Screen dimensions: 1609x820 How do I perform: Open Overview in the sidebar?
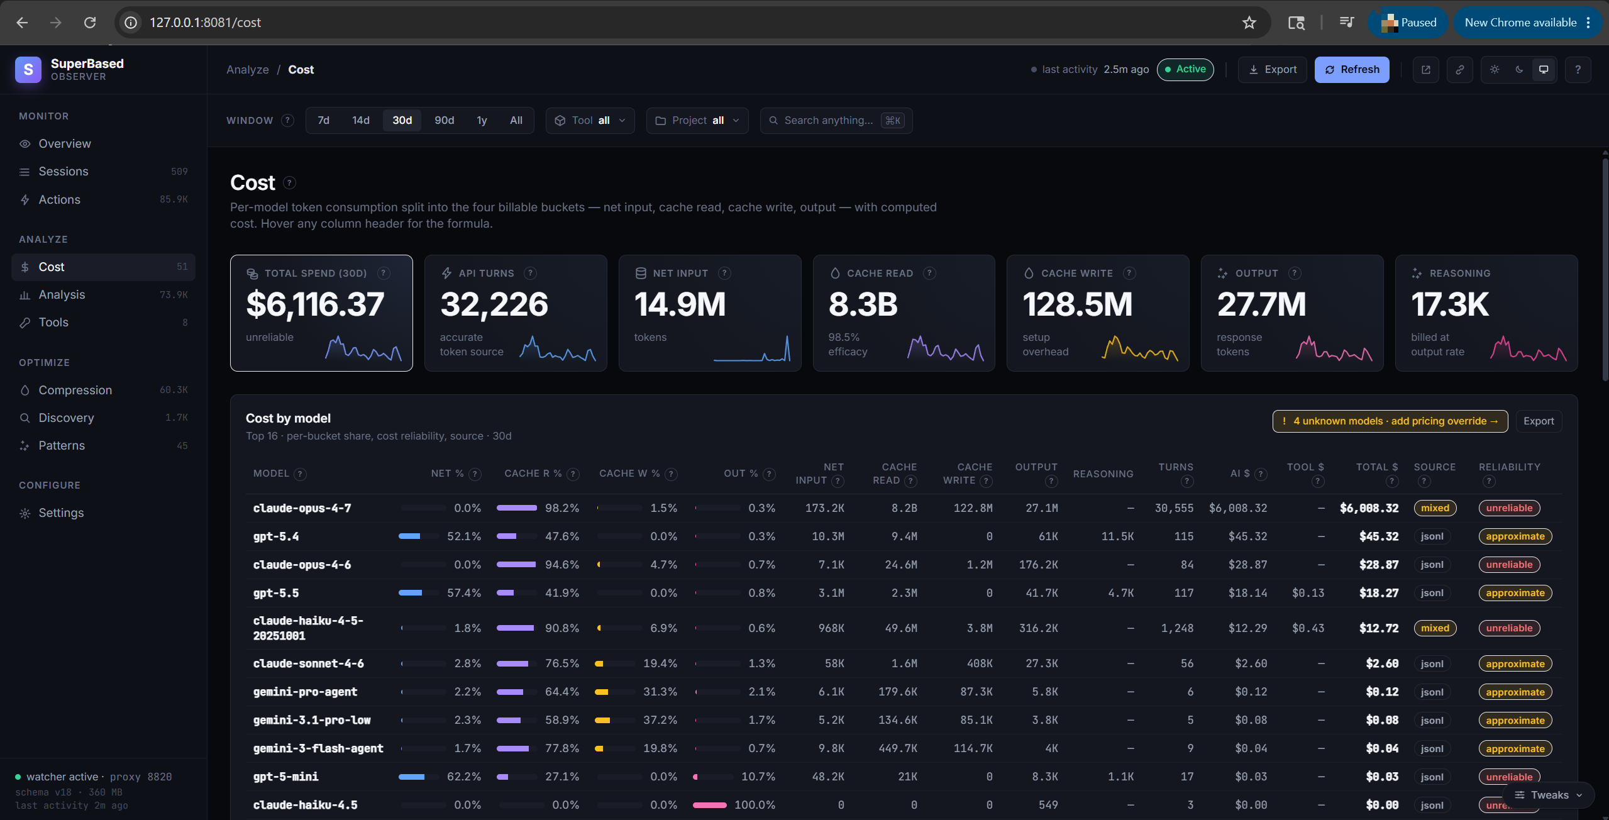[104, 144]
